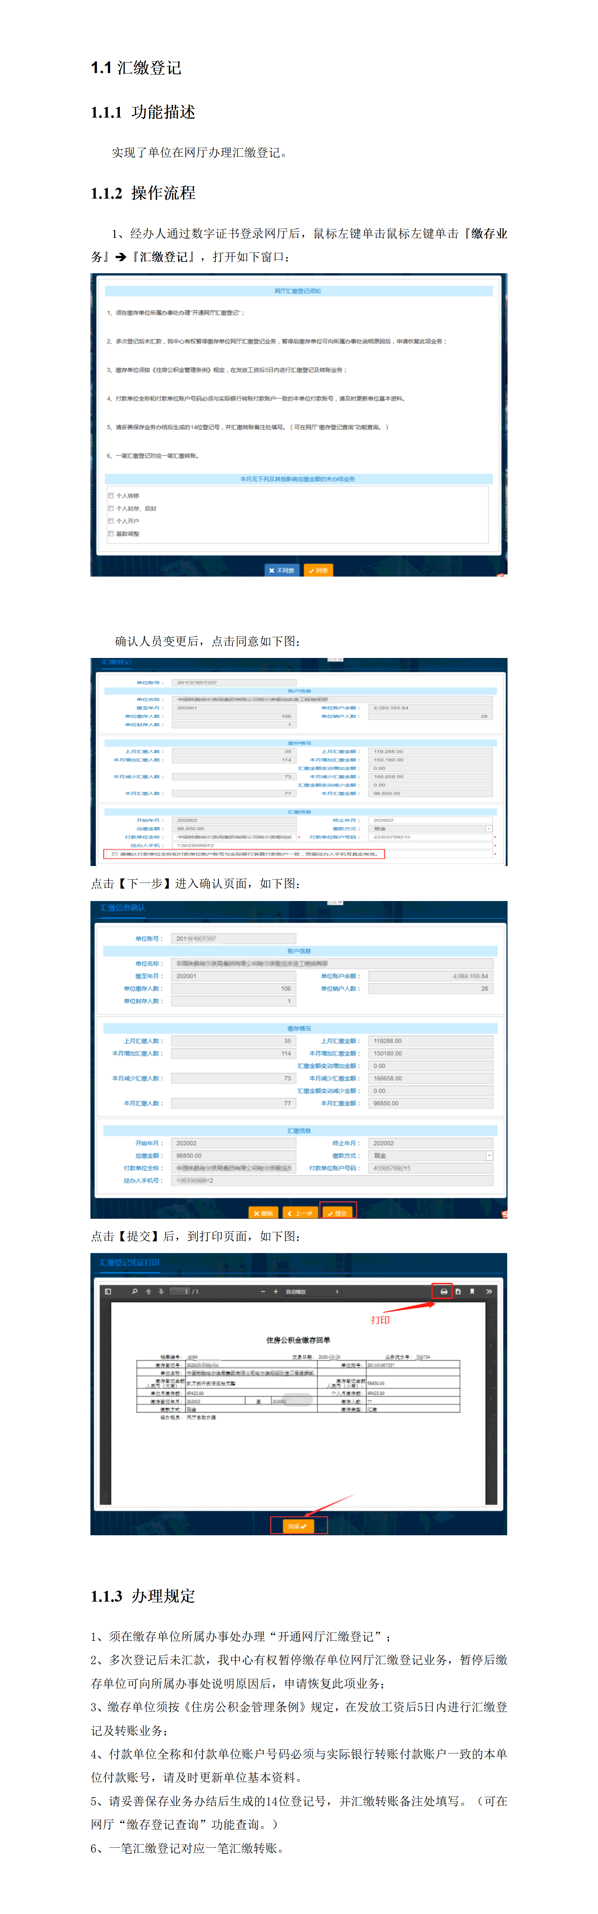598x1914 pixels.
Task: Click the PDF page number field
Action: coord(180,1291)
